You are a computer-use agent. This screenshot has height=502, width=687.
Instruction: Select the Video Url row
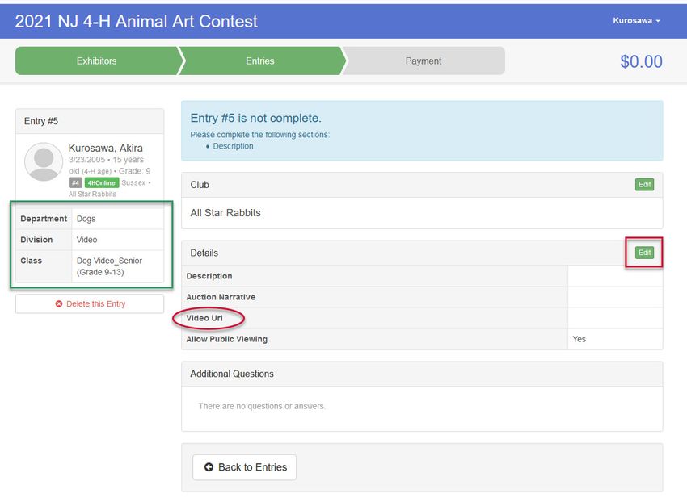tap(422, 318)
